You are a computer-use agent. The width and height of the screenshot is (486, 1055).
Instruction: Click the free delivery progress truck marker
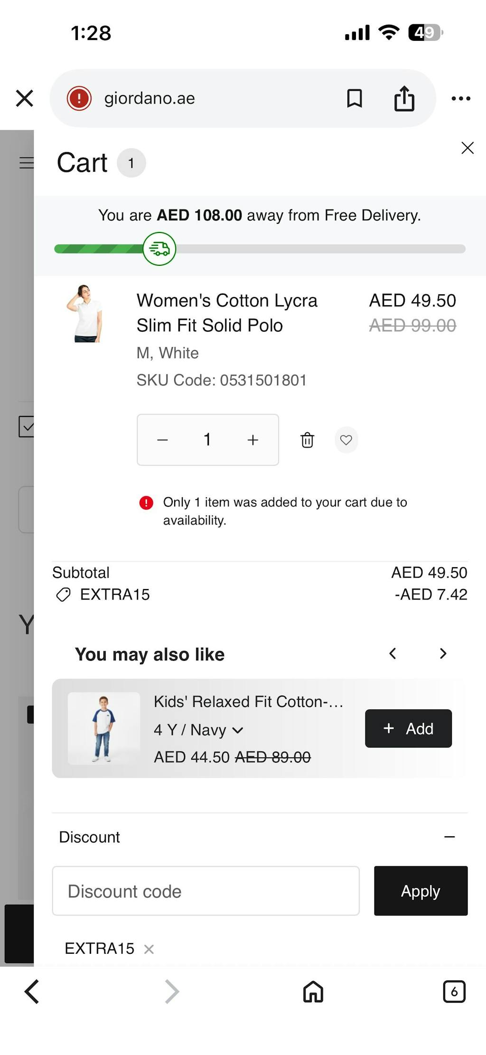(159, 249)
